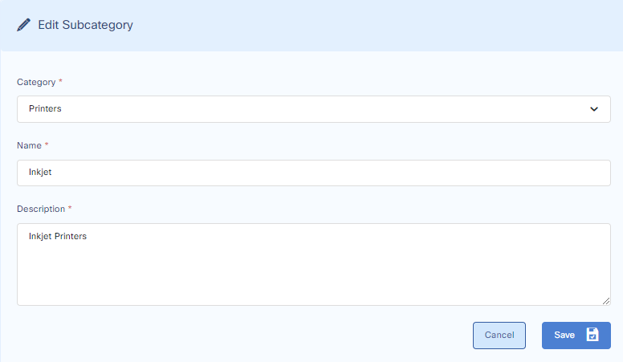Open the Category select box
Screen dimensions: 623x362
point(313,109)
